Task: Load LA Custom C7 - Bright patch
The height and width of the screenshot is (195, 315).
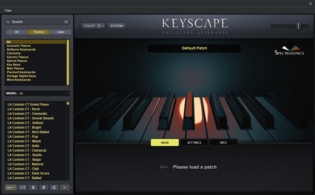Action: (24, 127)
